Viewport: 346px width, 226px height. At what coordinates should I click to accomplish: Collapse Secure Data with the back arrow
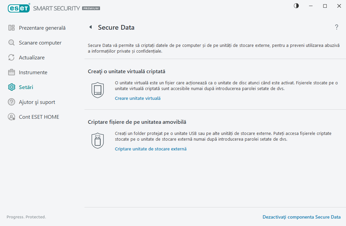coord(90,27)
